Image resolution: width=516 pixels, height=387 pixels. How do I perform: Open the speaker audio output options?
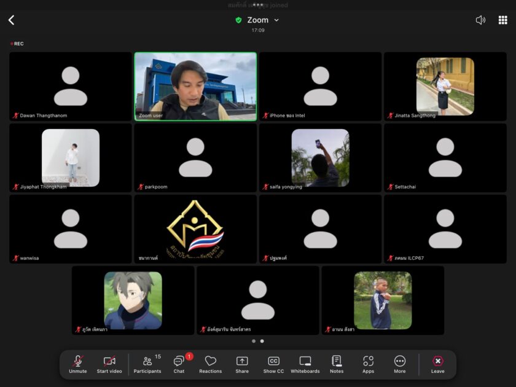(480, 20)
